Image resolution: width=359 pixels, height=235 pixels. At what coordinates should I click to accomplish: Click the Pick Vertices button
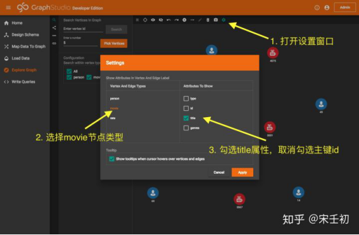tap(114, 43)
